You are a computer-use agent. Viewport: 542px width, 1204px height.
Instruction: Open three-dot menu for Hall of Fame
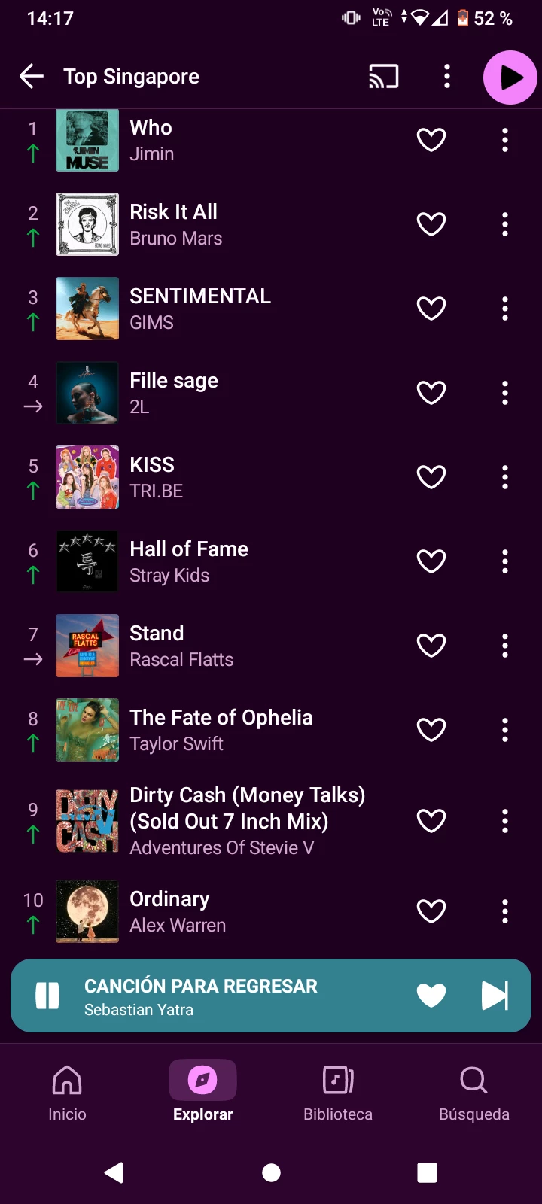pyautogui.click(x=505, y=561)
